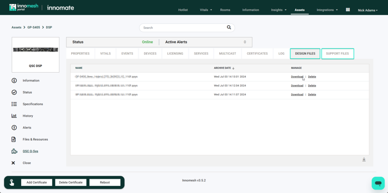Click the Alerts exclamation icon
The image size is (388, 193).
tap(14, 128)
